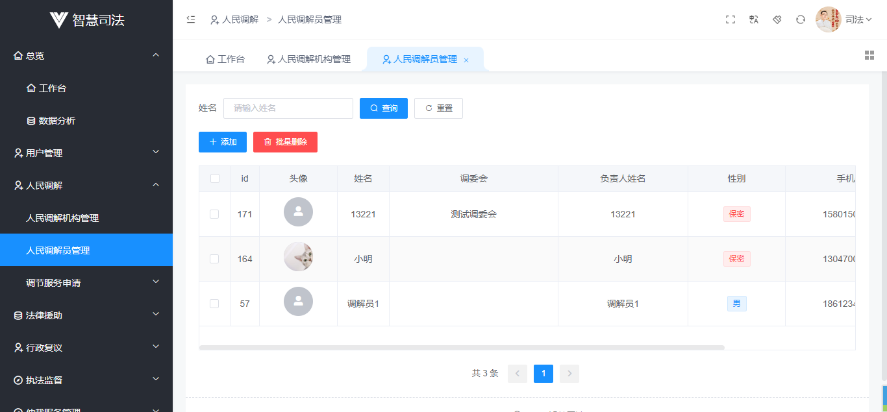
Task: Click the table horizontal scrollbar
Action: pos(461,348)
